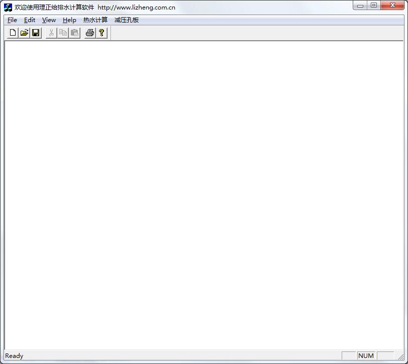
Task: Open the Edit menu
Action: [x=30, y=20]
